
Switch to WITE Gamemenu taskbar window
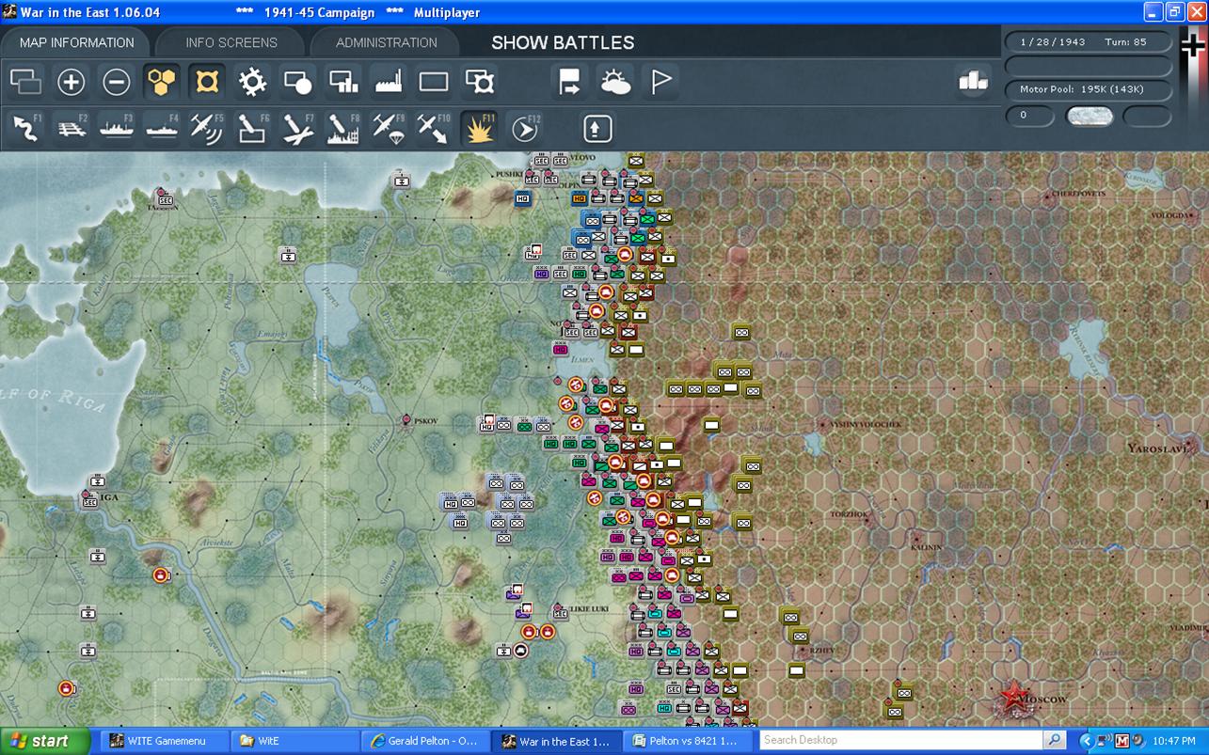[163, 741]
